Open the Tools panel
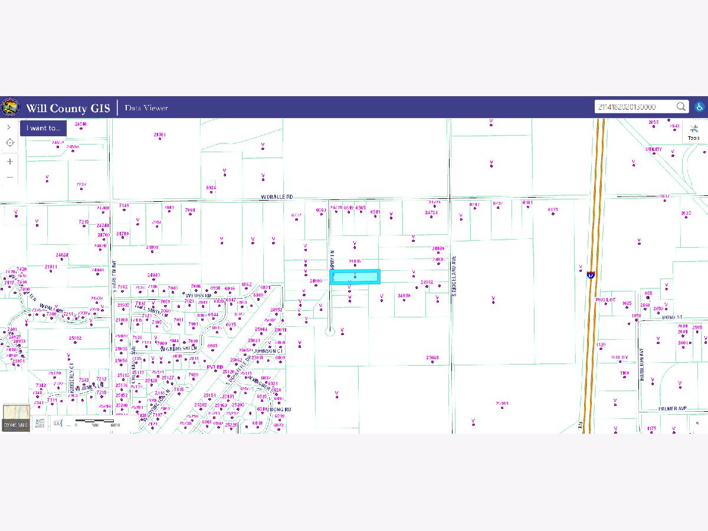The width and height of the screenshot is (708, 531). point(694,132)
